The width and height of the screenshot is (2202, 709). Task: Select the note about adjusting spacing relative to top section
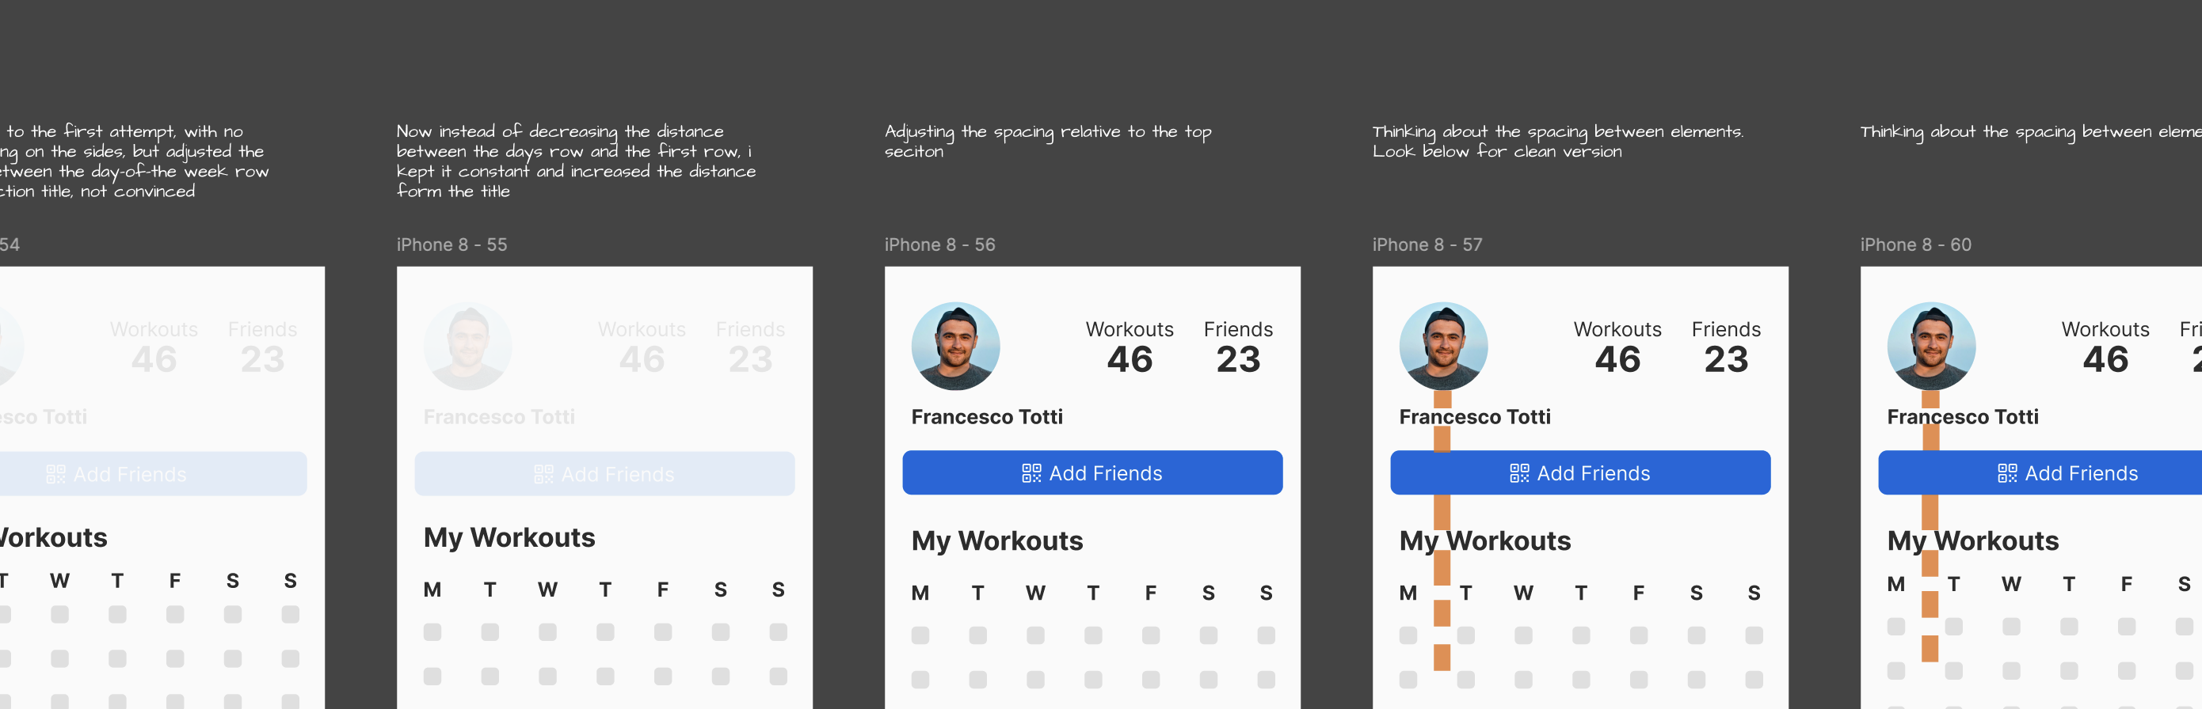pos(1048,141)
